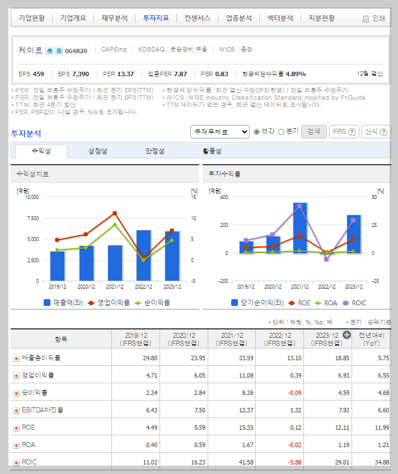The height and width of the screenshot is (474, 398).
Task: Open the 업종분석 menu tab
Action: (239, 18)
